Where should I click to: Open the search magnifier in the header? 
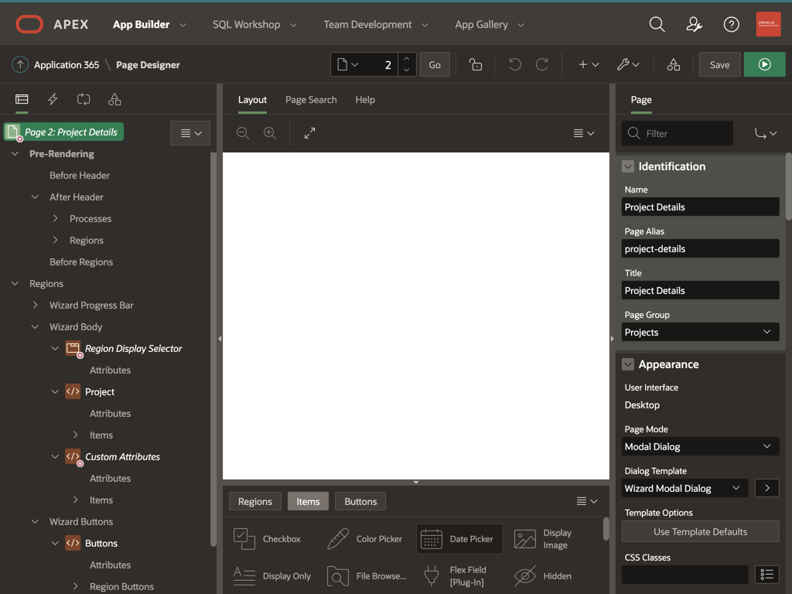point(657,24)
